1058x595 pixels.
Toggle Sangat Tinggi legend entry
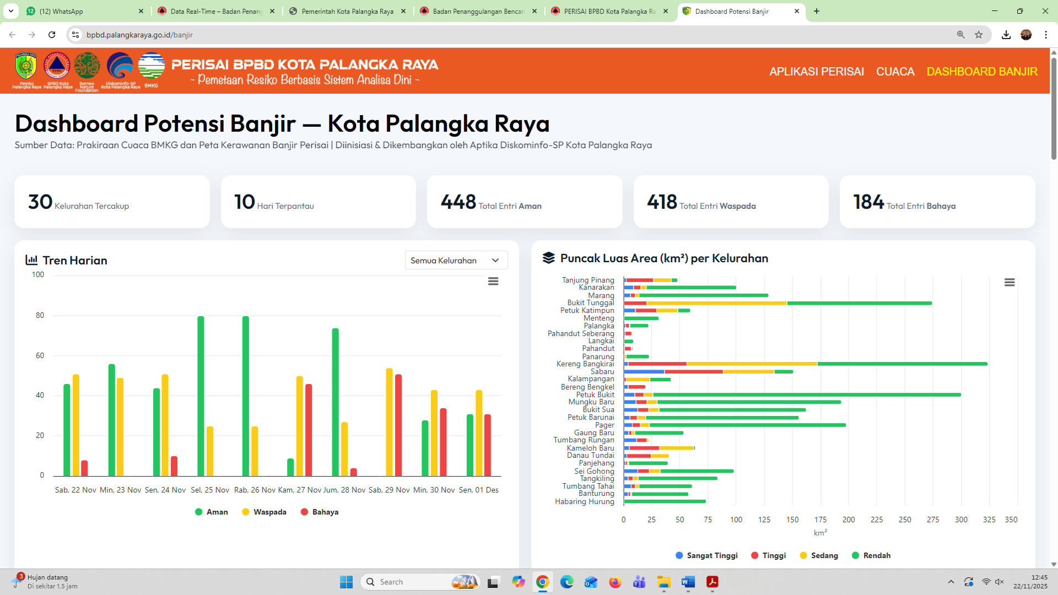706,555
